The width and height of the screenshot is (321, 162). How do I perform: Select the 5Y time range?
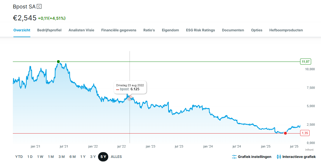[103, 157]
